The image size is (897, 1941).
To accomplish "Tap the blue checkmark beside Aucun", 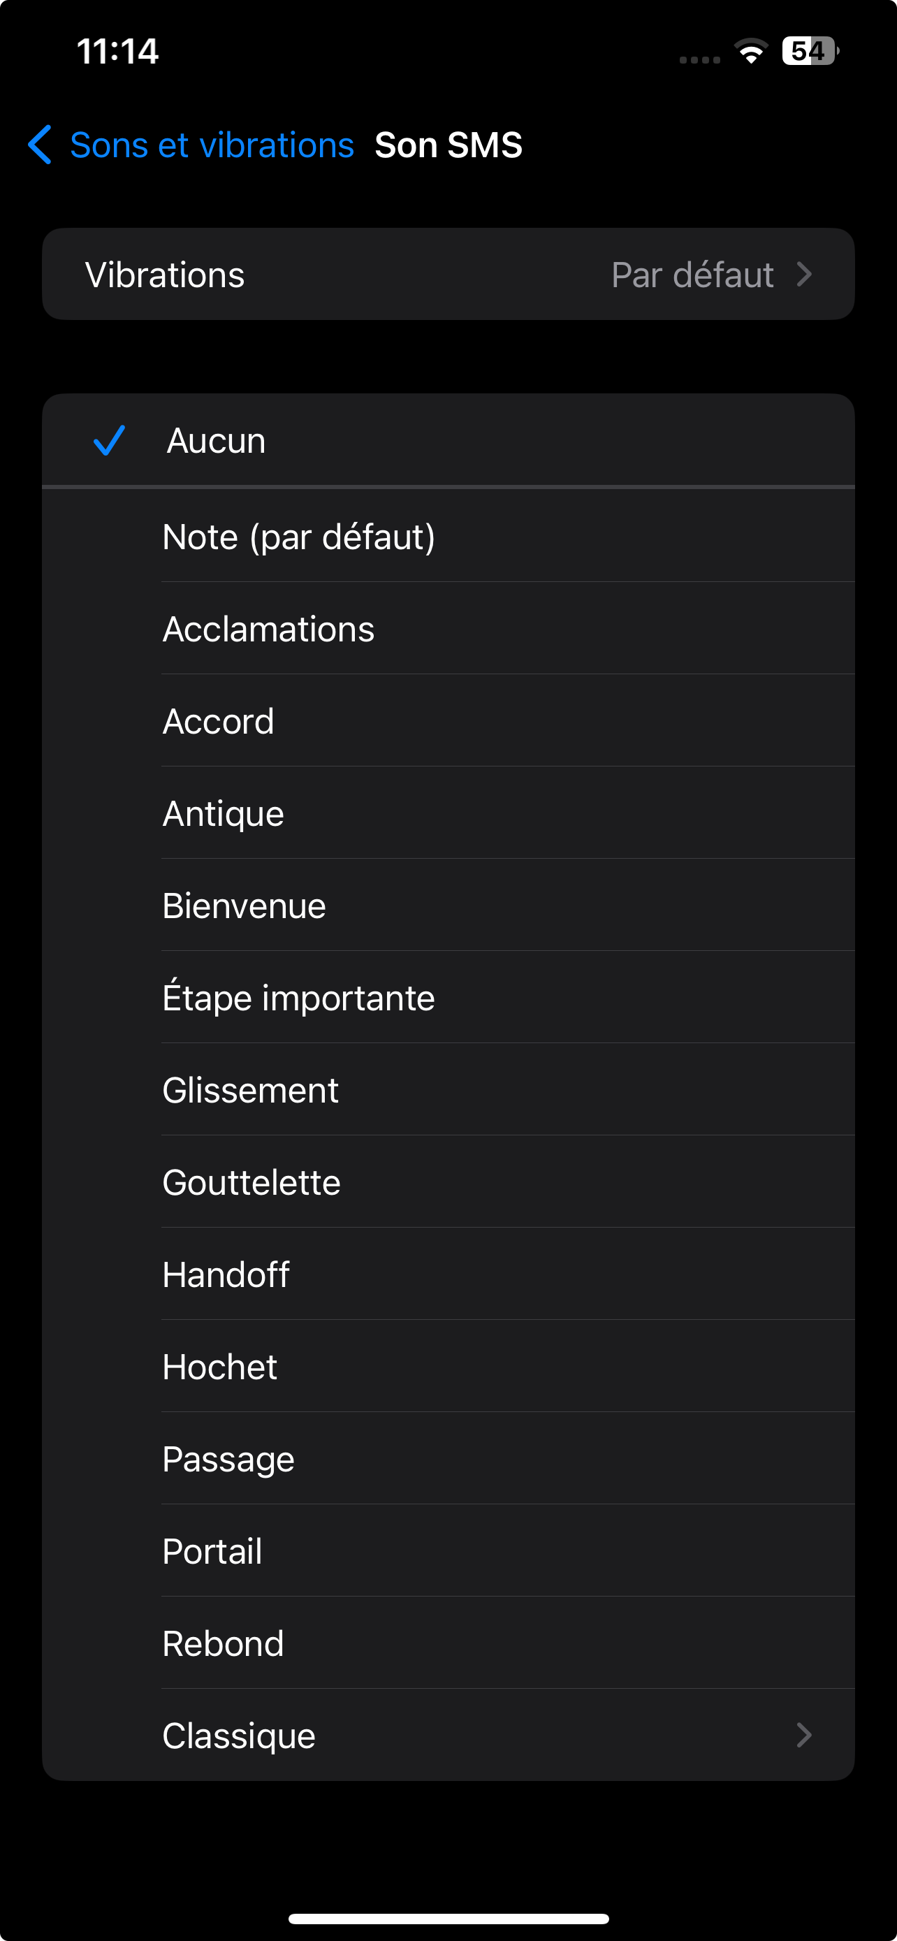I will coord(108,441).
